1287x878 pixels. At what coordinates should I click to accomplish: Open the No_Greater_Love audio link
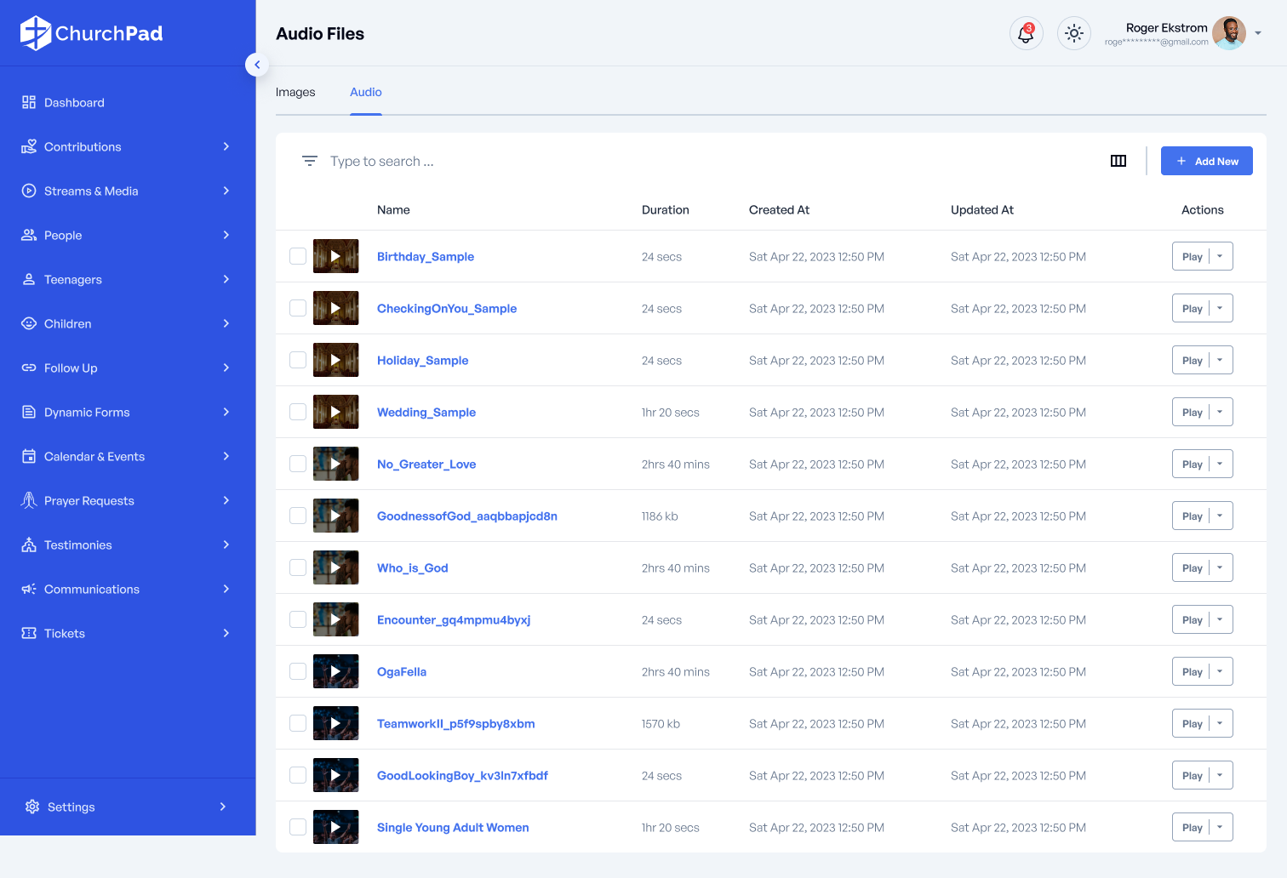[x=426, y=464]
